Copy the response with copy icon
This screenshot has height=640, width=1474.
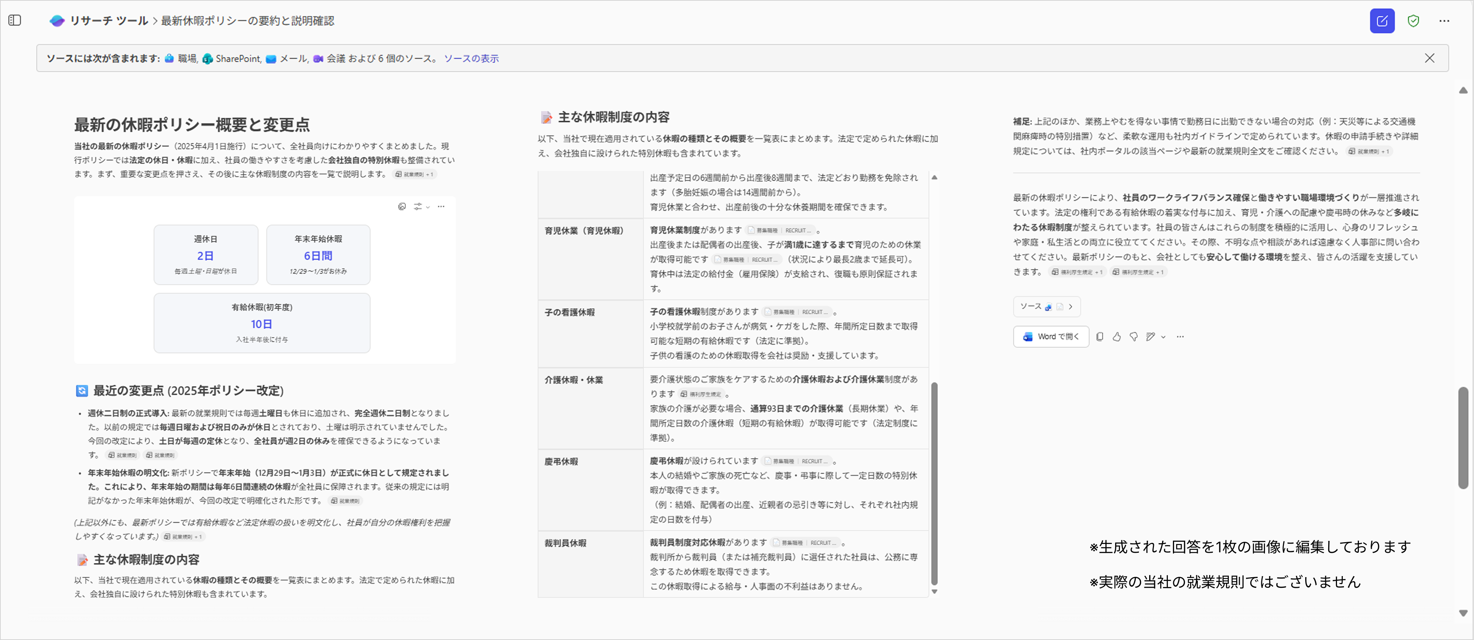point(1099,337)
